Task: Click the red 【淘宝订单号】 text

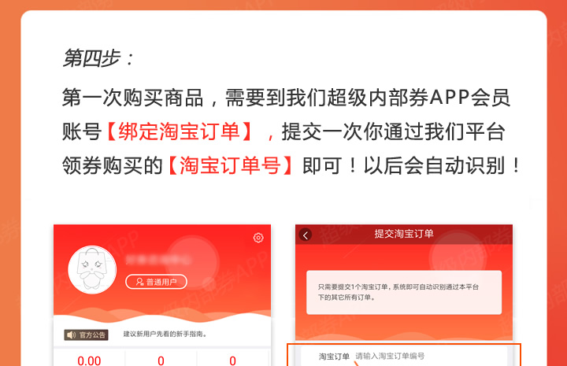Action: point(231,166)
